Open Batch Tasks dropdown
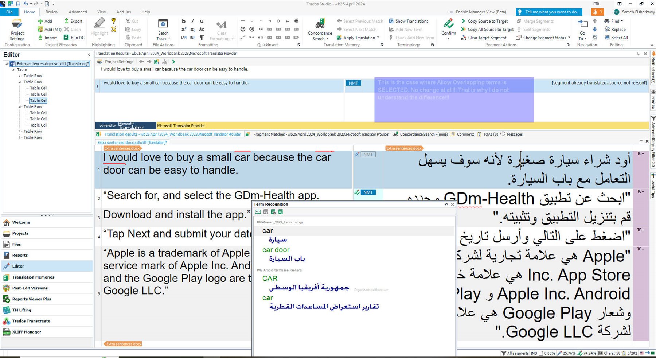 [163, 30]
